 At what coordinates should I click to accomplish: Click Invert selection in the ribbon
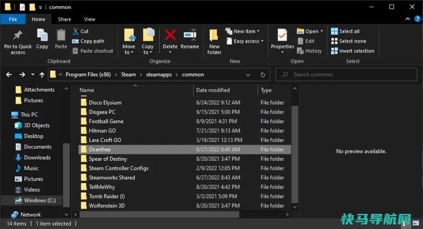pos(353,51)
